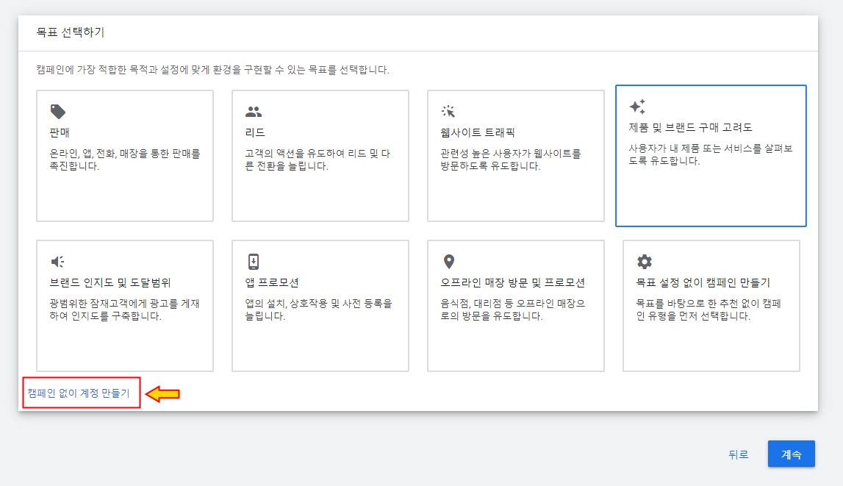This screenshot has height=486, width=843.
Task: Click the cursor-click icon on 웹사이트 트래픽 card
Action: [x=448, y=111]
